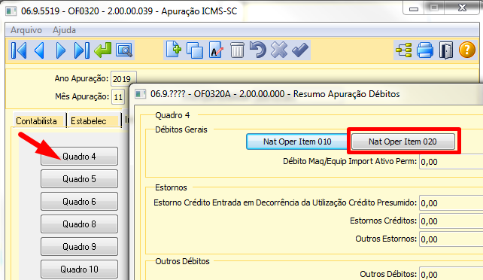The image size is (483, 280).
Task: Click the printer icon
Action: tap(425, 50)
